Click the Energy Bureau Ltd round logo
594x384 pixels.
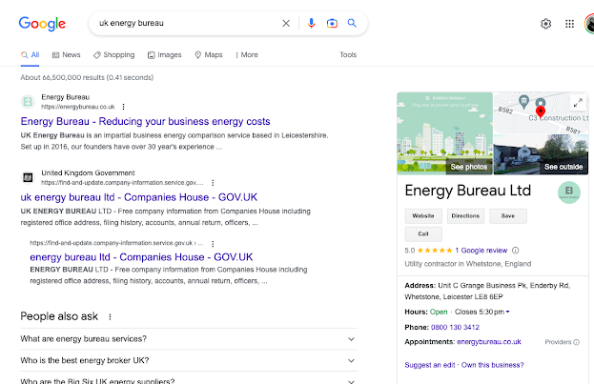pos(569,192)
